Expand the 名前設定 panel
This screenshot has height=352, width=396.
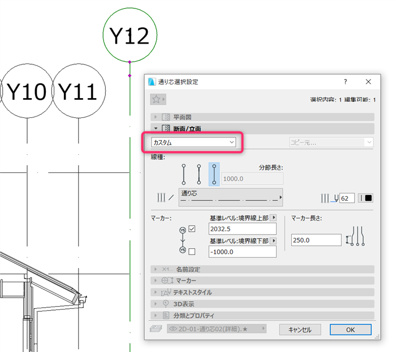(x=262, y=269)
